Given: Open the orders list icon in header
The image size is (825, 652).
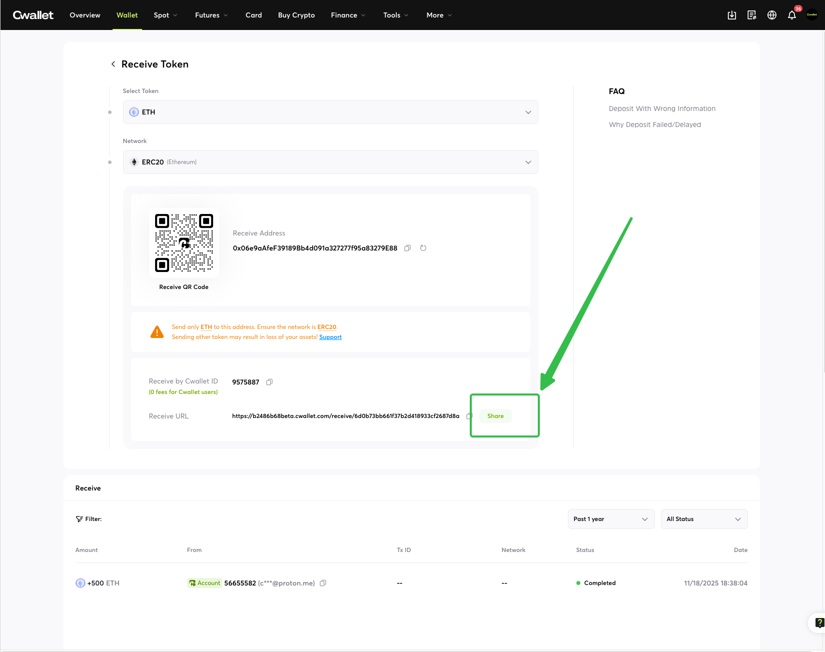Looking at the screenshot, I should click(752, 15).
